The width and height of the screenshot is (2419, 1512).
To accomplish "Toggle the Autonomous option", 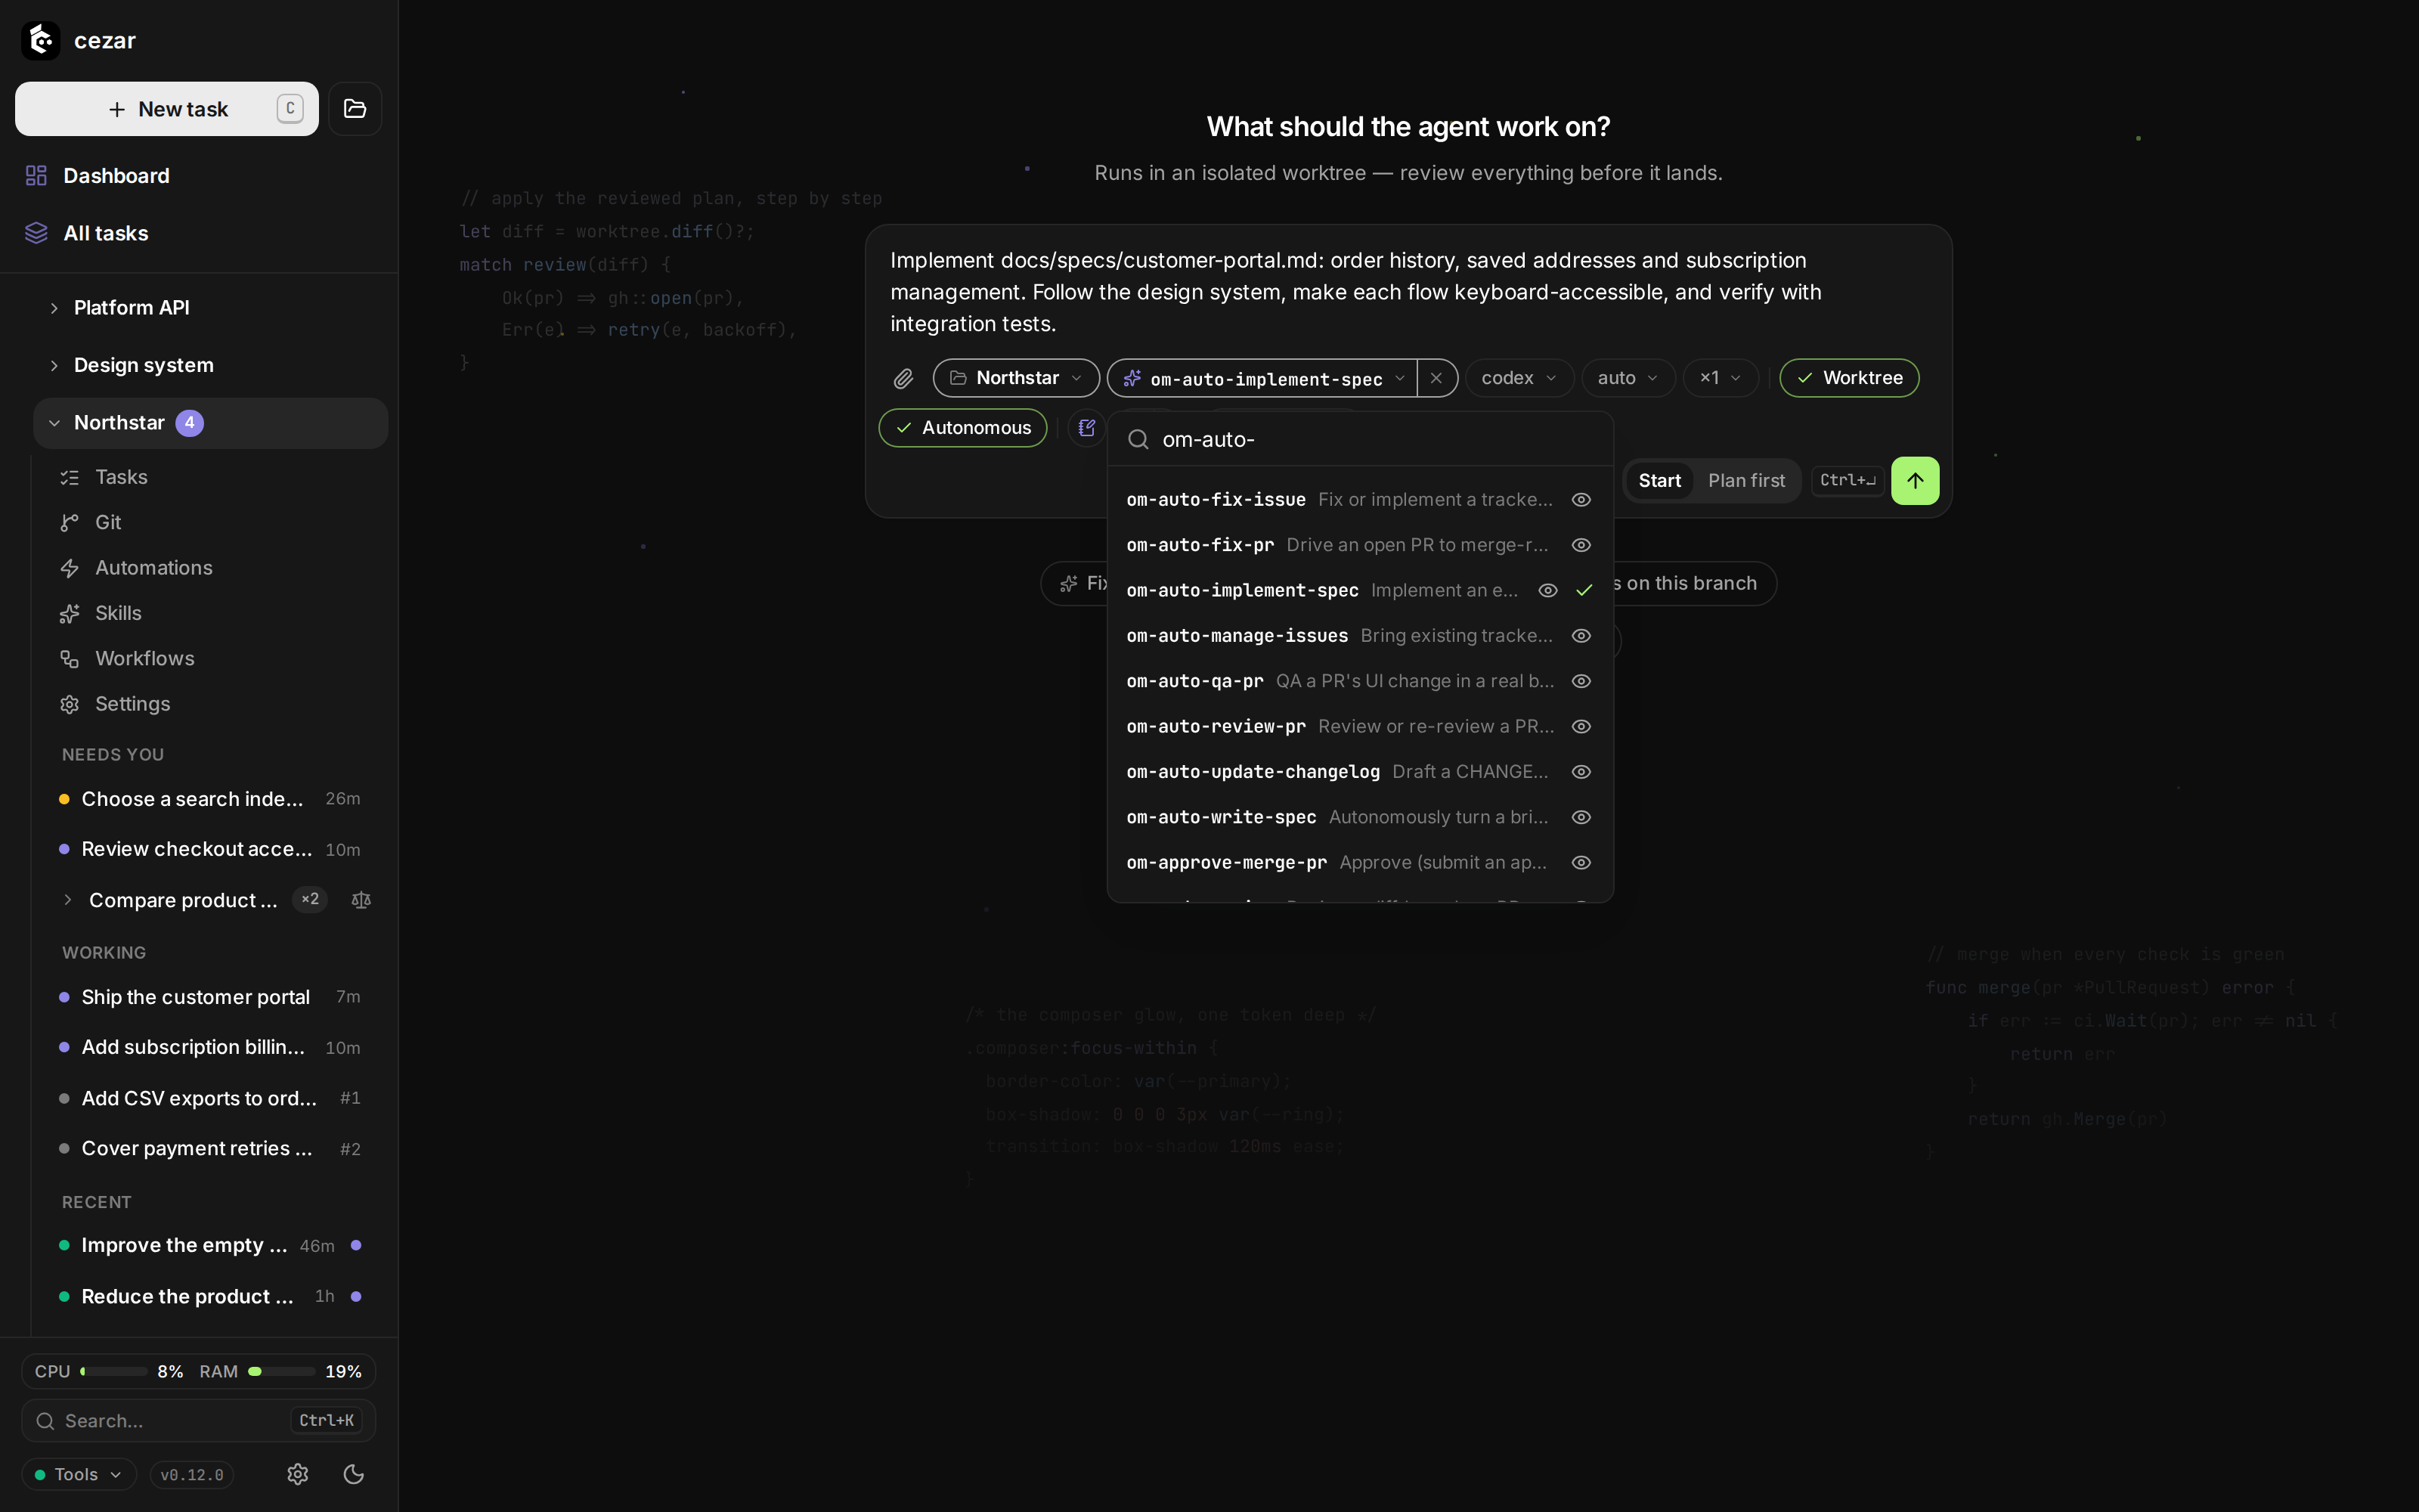I will [x=962, y=428].
